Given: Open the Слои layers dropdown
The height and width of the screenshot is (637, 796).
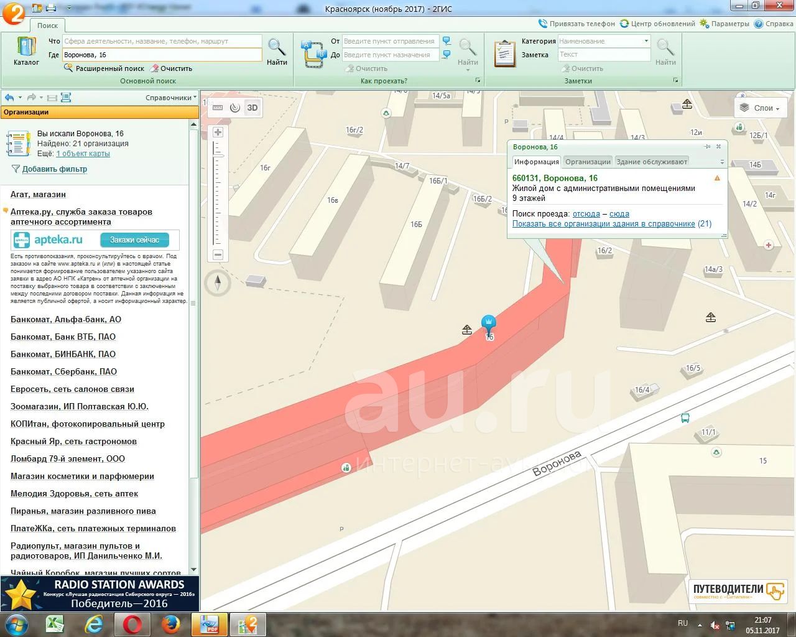Looking at the screenshot, I should [x=760, y=108].
